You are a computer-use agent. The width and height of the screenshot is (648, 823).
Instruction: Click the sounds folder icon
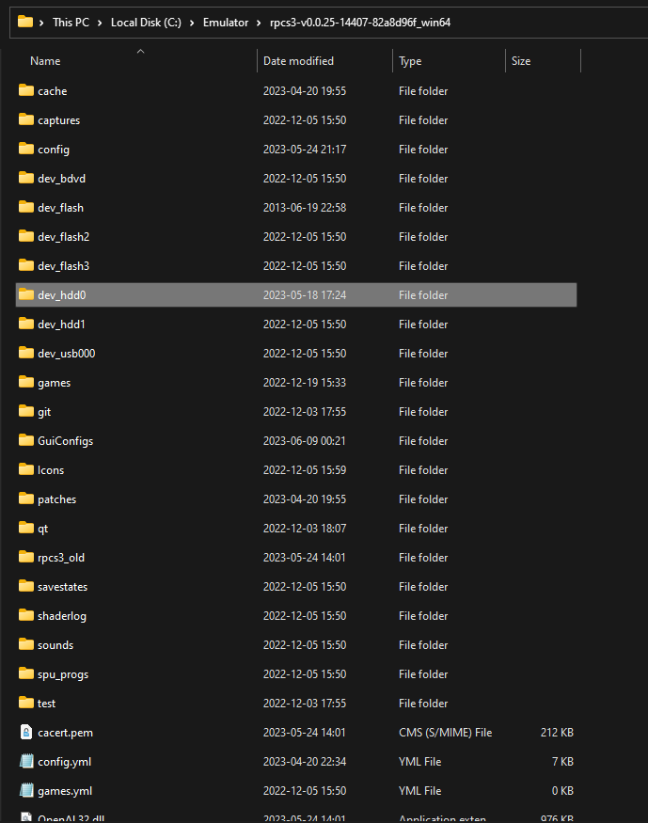click(x=25, y=644)
